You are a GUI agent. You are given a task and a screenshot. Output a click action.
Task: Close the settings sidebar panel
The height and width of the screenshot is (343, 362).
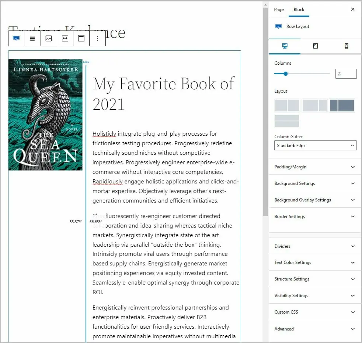pyautogui.click(x=352, y=9)
